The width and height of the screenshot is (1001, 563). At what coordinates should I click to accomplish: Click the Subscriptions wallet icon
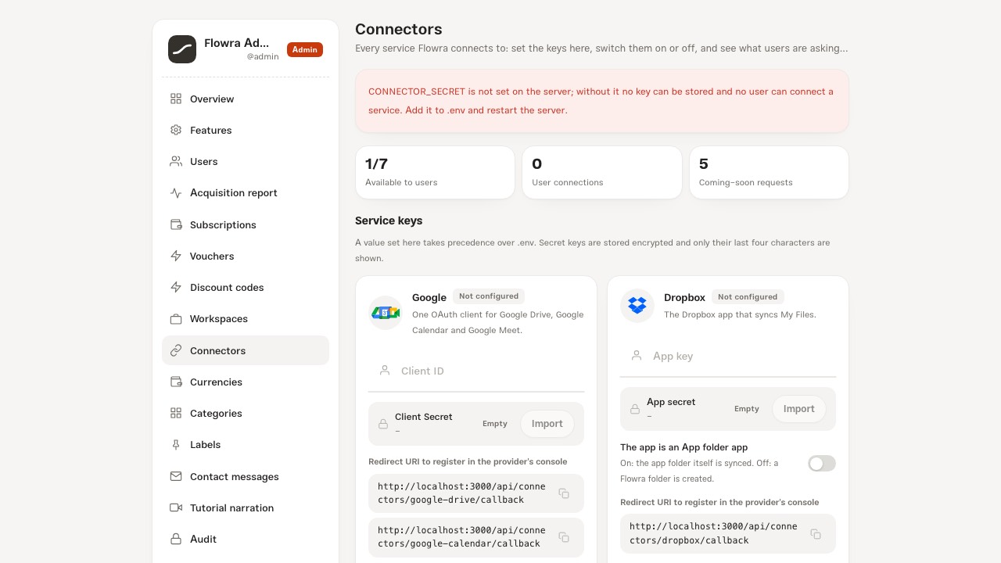[176, 224]
